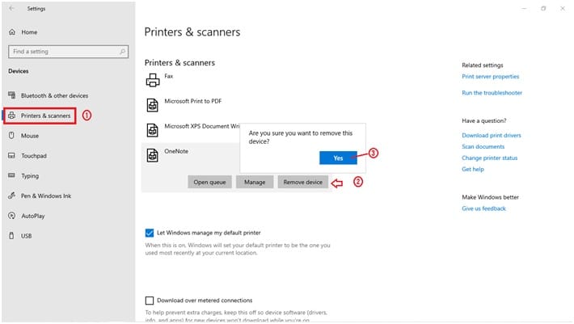Click the back arrow in Settings
574x324 pixels.
tap(11, 8)
